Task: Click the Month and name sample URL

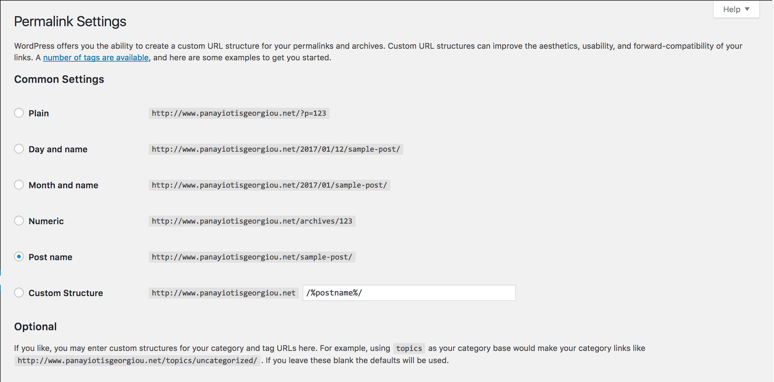Action: [x=269, y=185]
